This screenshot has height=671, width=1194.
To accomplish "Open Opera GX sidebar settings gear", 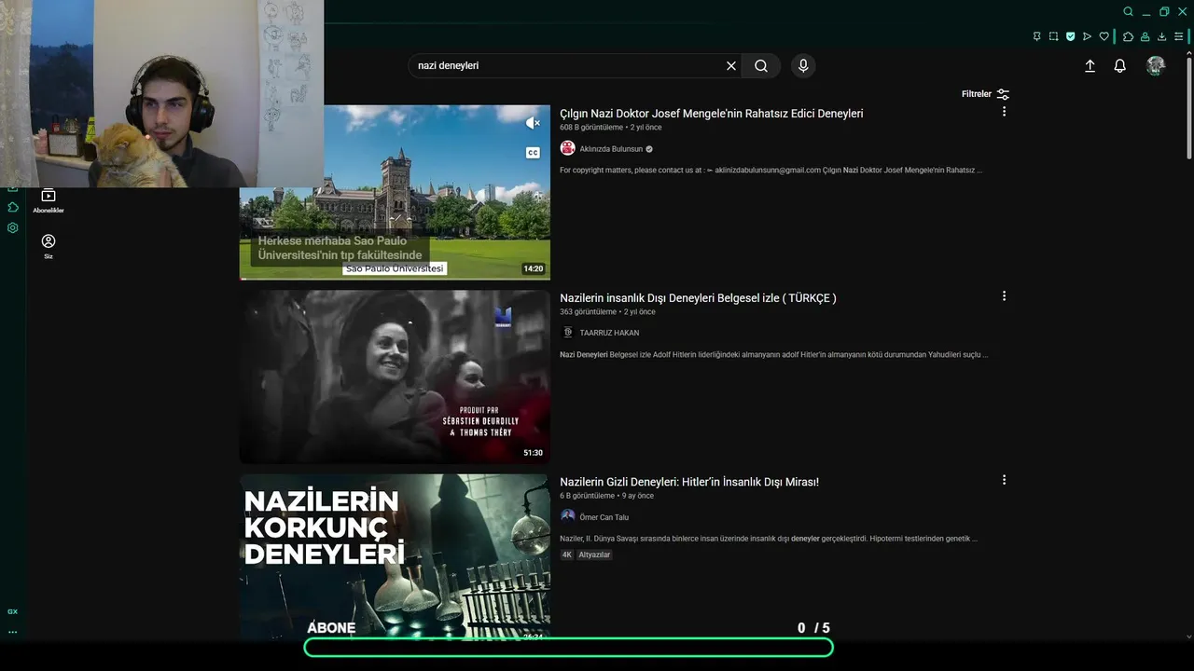I will point(13,227).
